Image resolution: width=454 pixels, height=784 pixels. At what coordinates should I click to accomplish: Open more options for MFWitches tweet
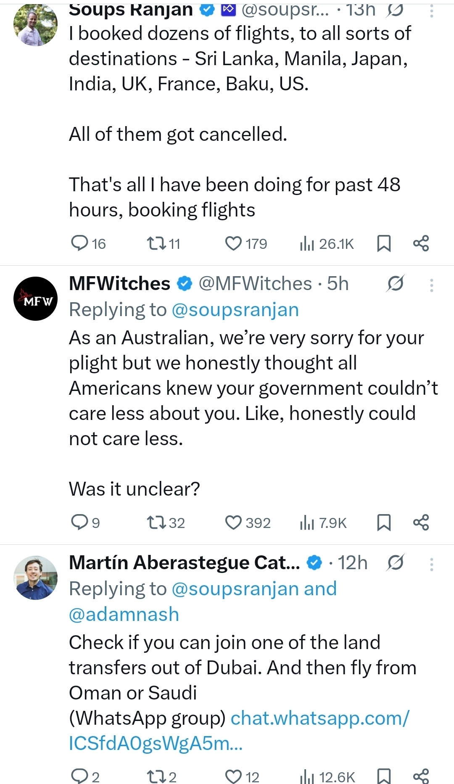click(x=431, y=285)
